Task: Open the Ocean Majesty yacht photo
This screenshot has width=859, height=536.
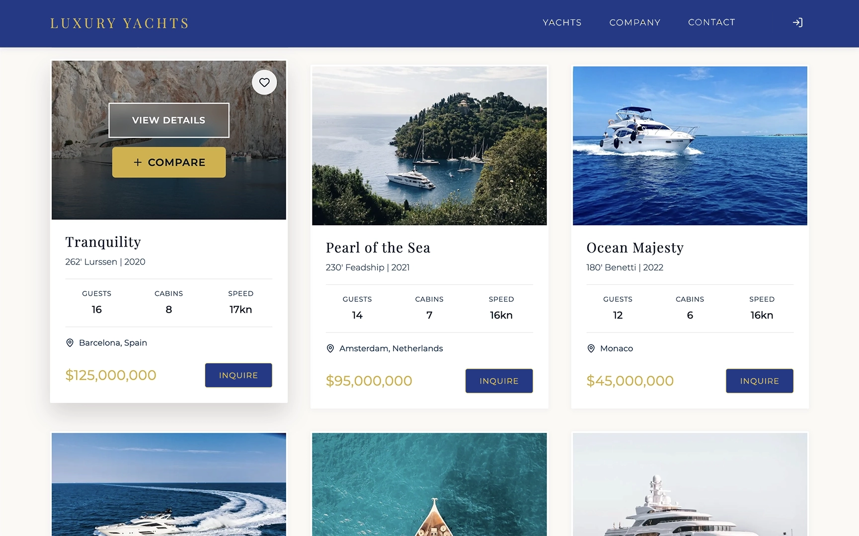Action: [690, 145]
